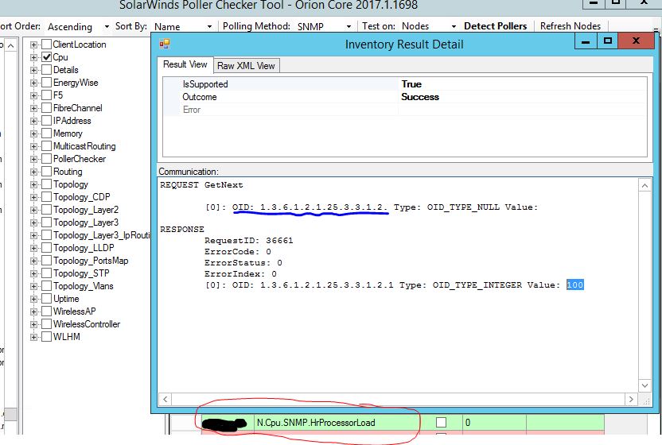Switch to the Result View tab
The height and width of the screenshot is (445, 662).
tap(185, 64)
